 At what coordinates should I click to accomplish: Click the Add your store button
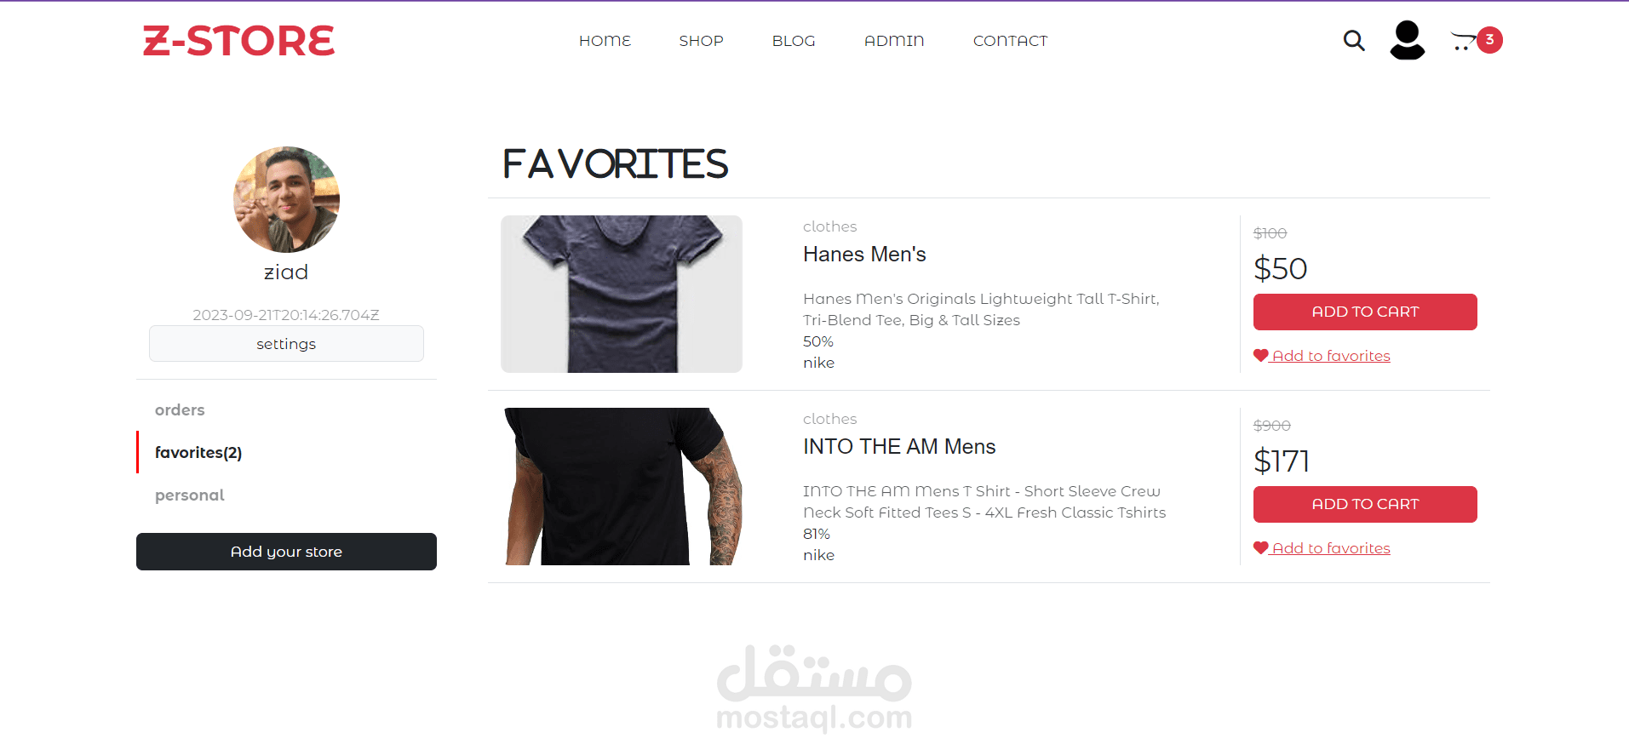286,552
